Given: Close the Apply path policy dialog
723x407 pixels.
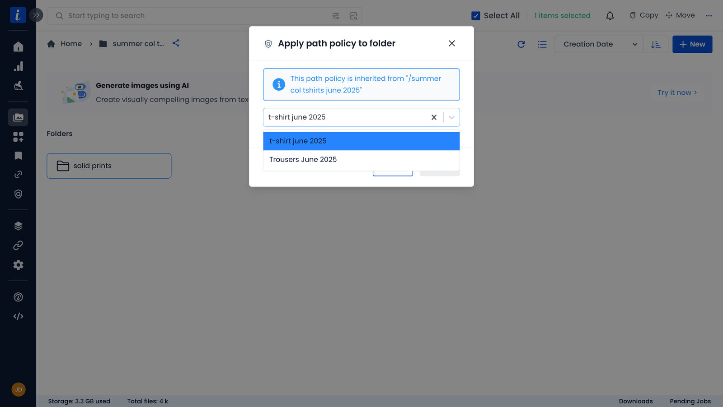Looking at the screenshot, I should click(451, 43).
